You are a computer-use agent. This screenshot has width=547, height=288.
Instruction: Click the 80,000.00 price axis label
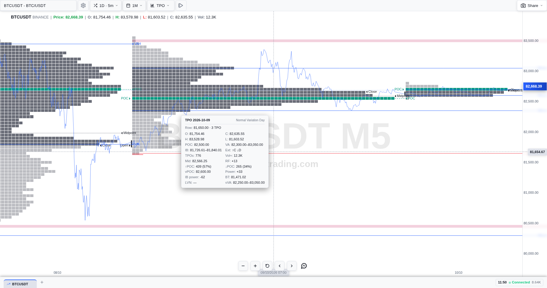[x=531, y=253]
